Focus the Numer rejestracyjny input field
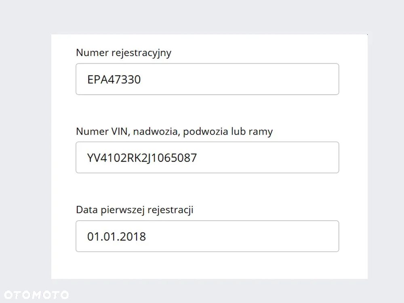This screenshot has height=303, width=404. [x=207, y=79]
